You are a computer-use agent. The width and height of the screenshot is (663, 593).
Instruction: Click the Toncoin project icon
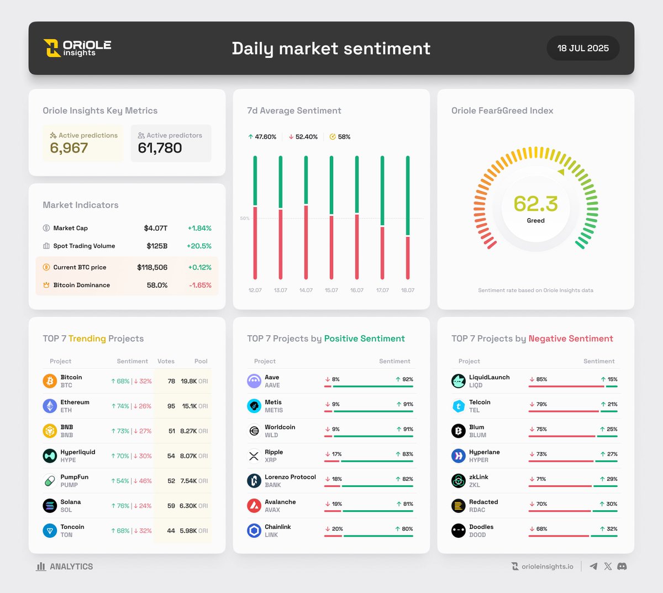pyautogui.click(x=50, y=531)
